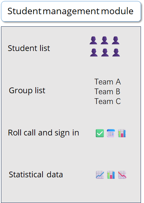Click the bar chart icon in Statistical data row
144x203 pixels.
pyautogui.click(x=111, y=175)
